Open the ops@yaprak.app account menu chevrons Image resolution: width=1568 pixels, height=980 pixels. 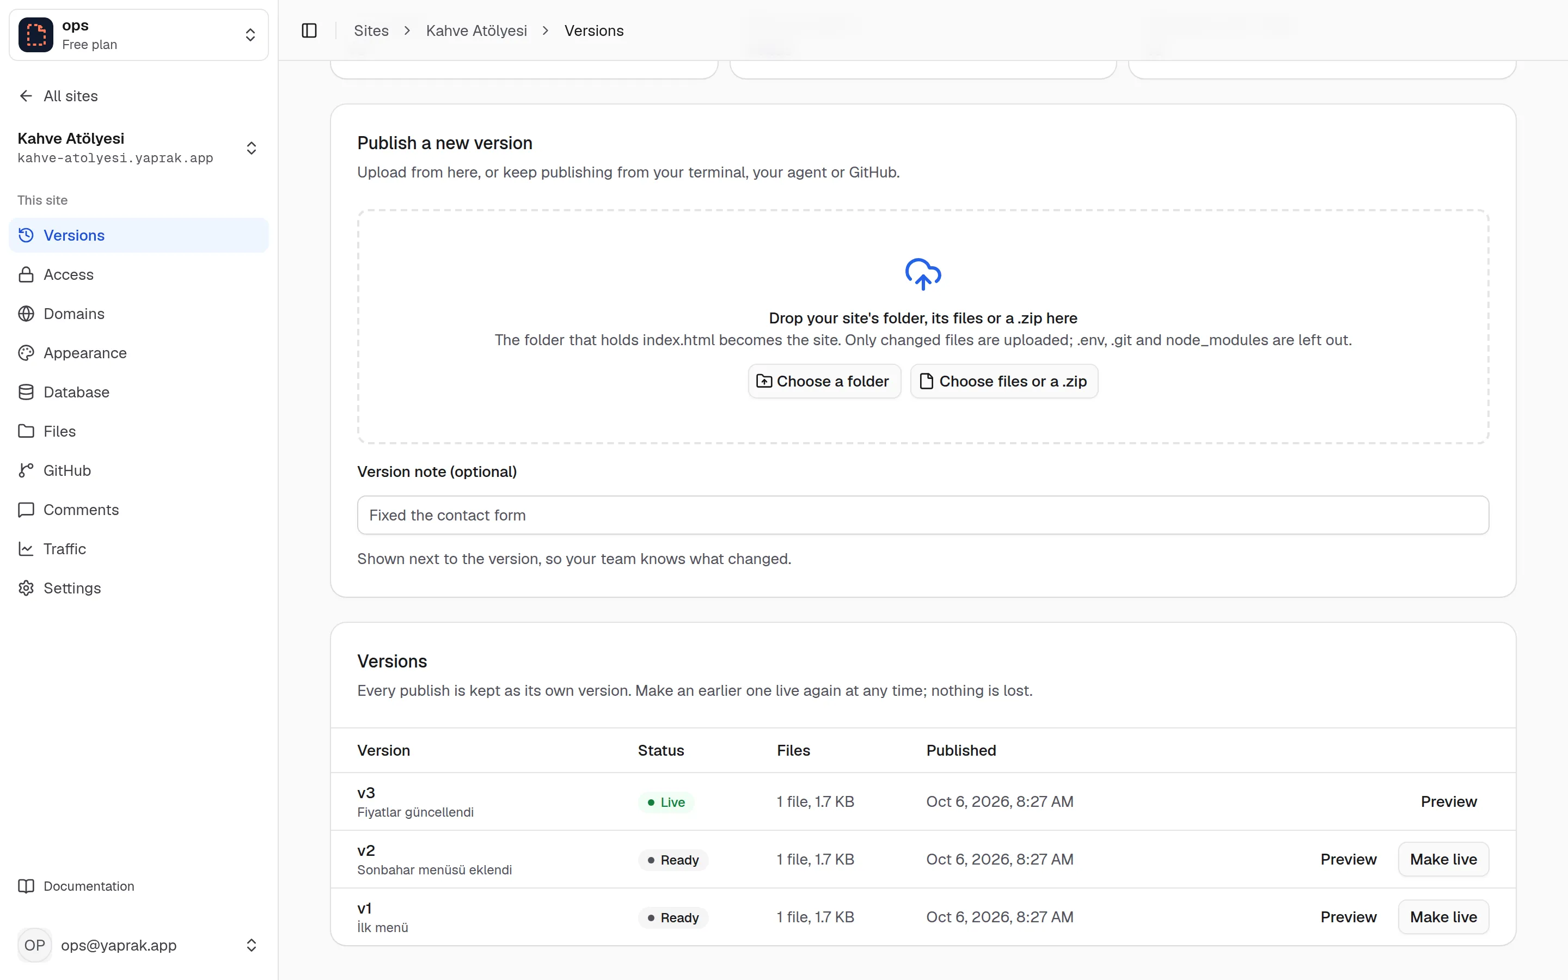coord(252,945)
